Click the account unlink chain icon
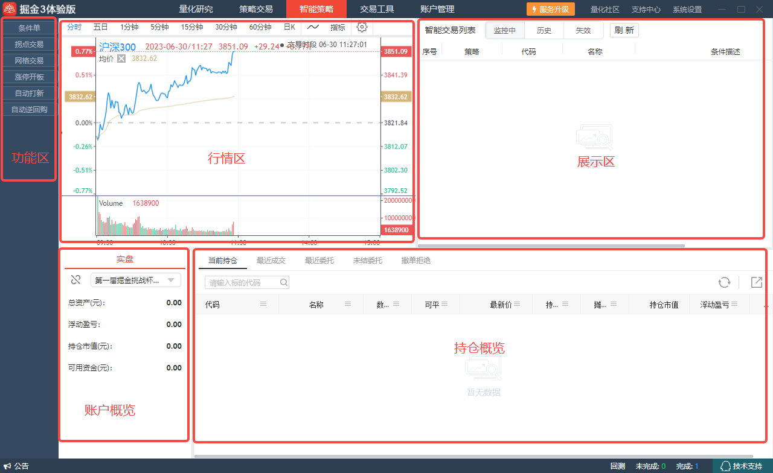The height and width of the screenshot is (473, 773). pos(75,280)
